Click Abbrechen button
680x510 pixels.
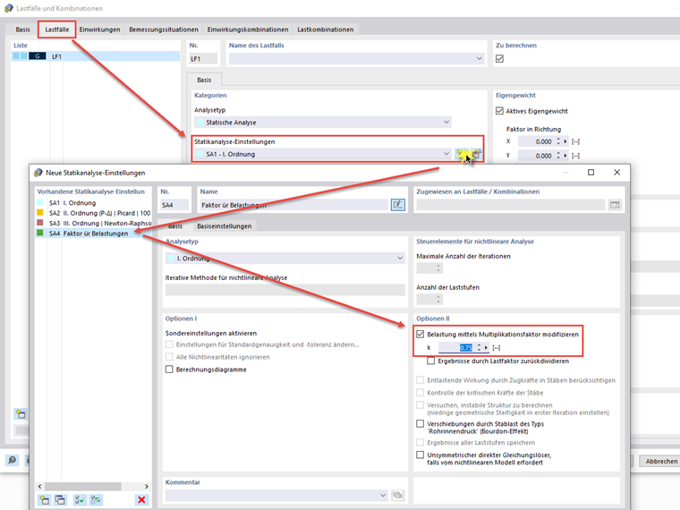click(x=661, y=461)
